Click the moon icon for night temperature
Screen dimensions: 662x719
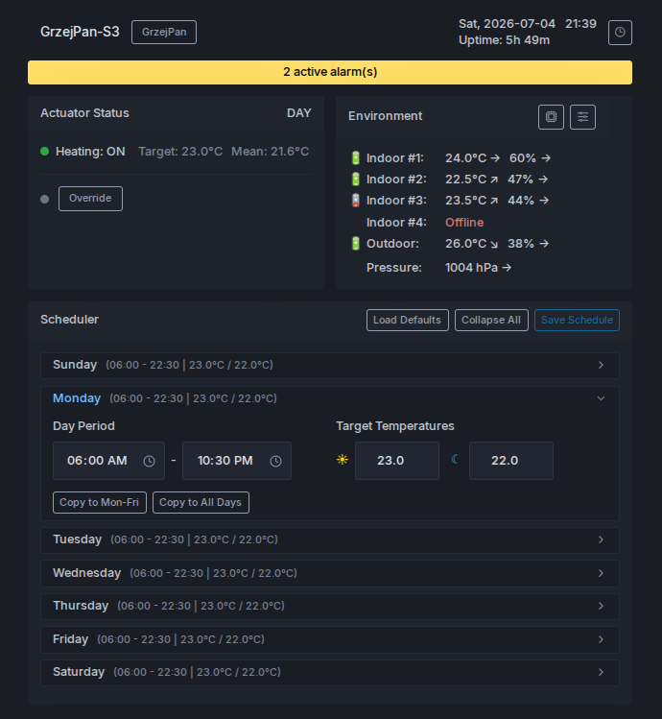coord(455,459)
